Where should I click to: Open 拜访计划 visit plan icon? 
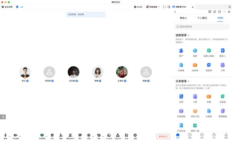pyautogui.click(x=195, y=111)
